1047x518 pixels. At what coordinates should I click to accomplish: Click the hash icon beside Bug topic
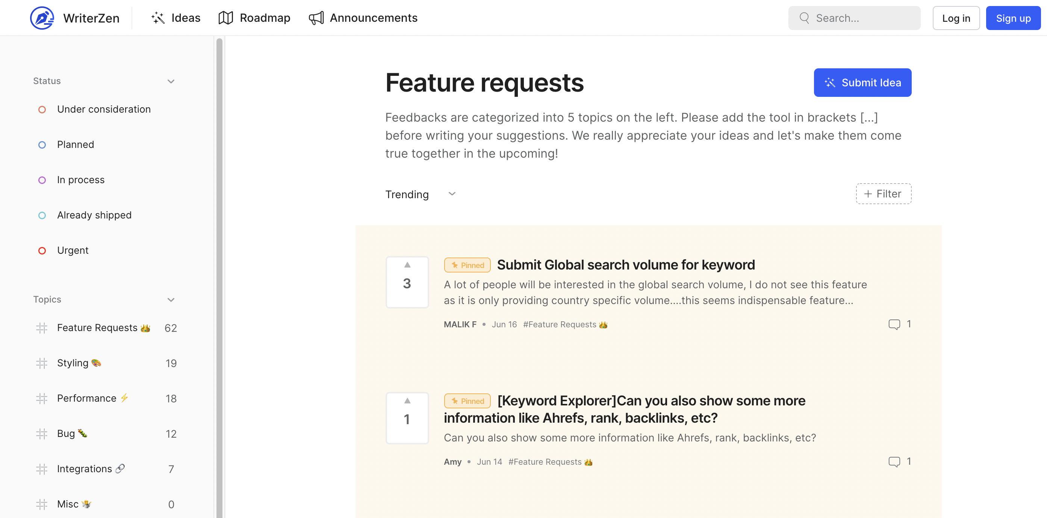(41, 434)
